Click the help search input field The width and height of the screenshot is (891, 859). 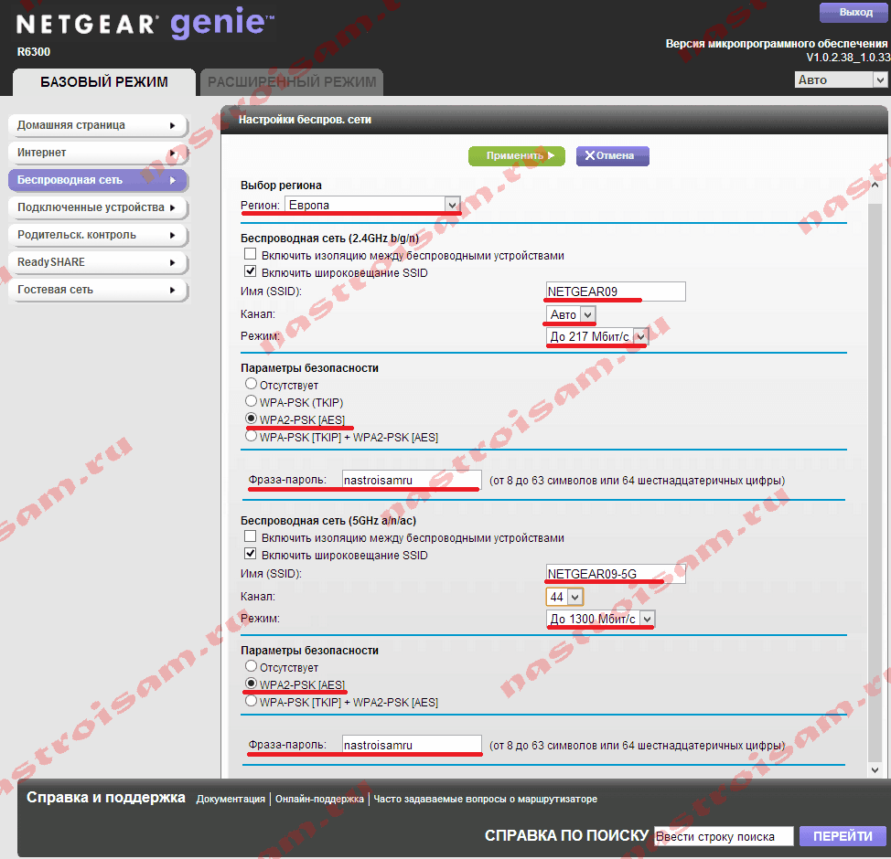[x=724, y=836]
